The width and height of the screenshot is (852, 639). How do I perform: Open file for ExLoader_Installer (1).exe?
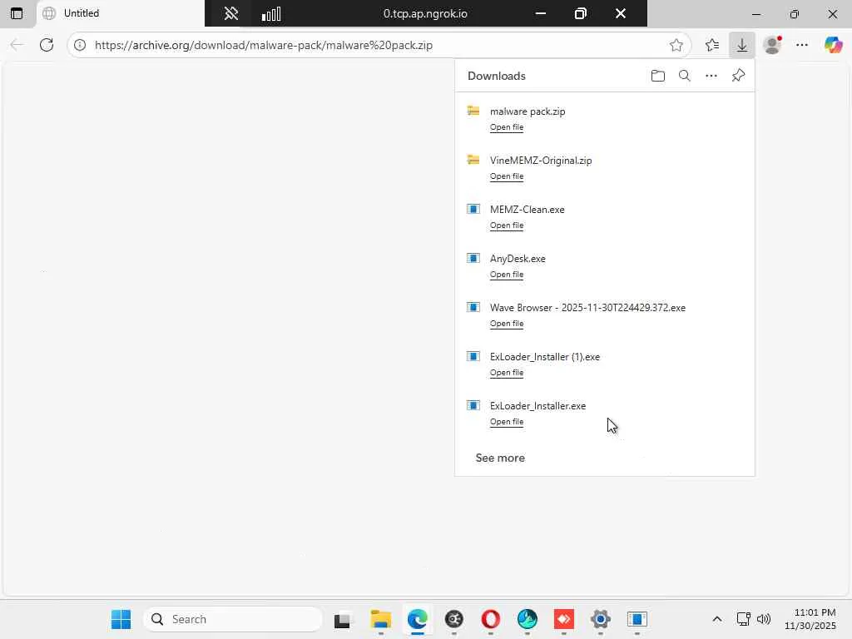click(507, 373)
